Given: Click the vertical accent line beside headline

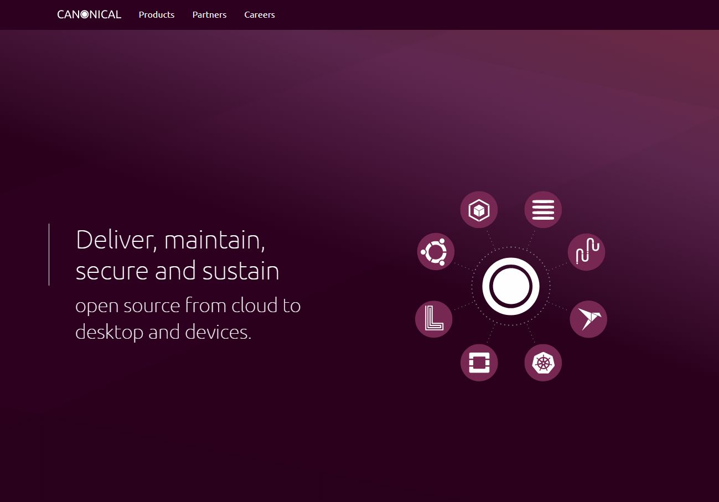Looking at the screenshot, I should tap(49, 255).
